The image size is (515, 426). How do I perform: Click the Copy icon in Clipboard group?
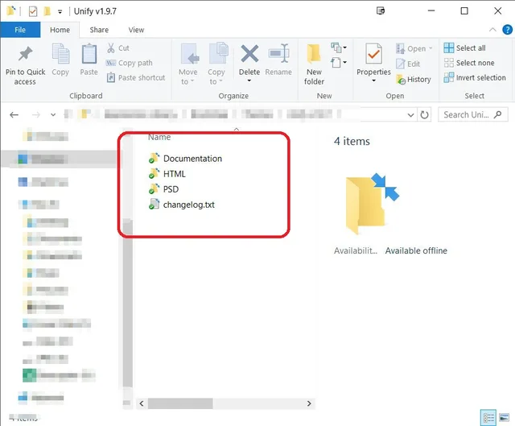pos(60,53)
